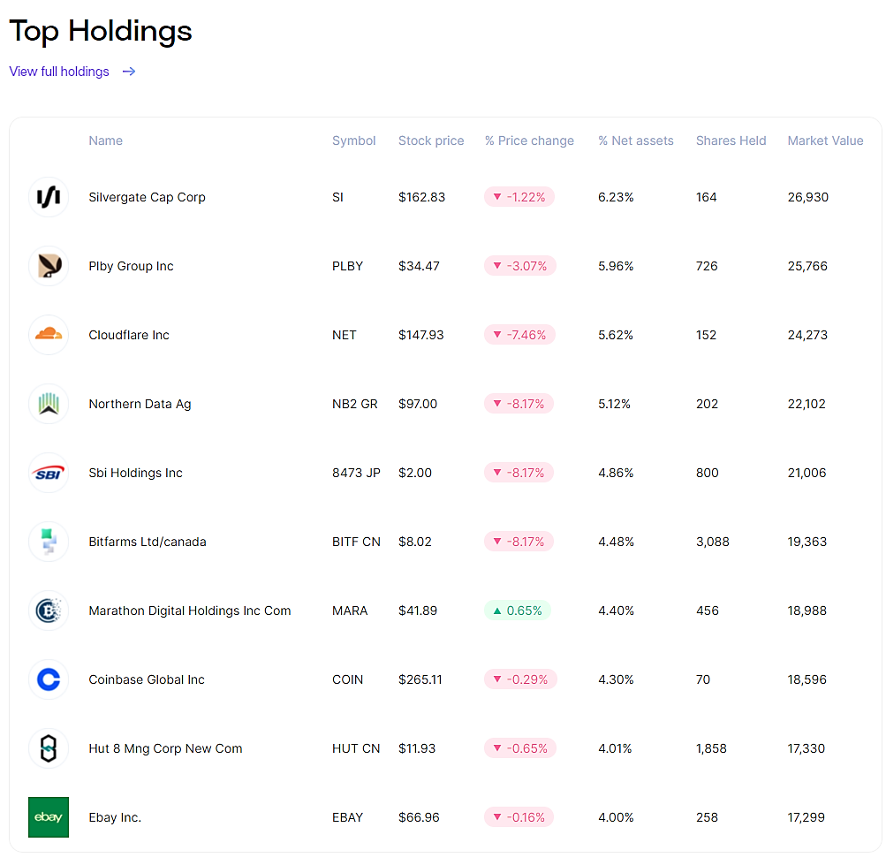The width and height of the screenshot is (886, 865).
Task: Click the SI ticker symbol
Action: pyautogui.click(x=338, y=197)
